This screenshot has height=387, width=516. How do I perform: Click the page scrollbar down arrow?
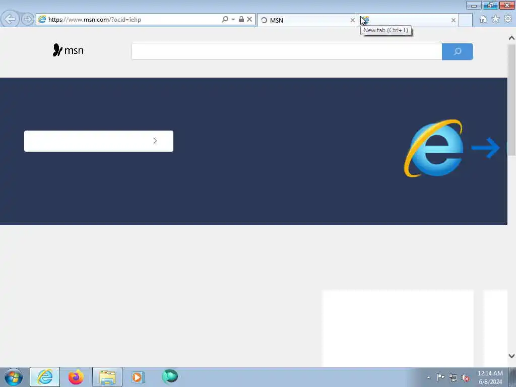pos(511,356)
